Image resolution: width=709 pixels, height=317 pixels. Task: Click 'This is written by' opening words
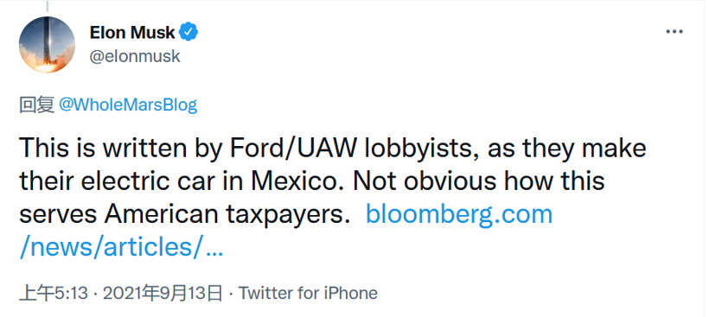coord(122,148)
